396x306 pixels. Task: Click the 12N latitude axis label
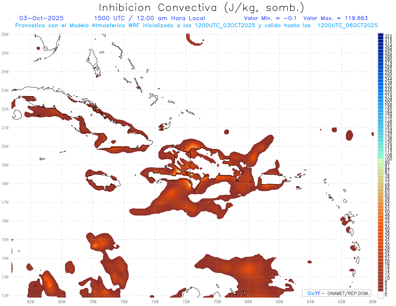(x=5, y=295)
